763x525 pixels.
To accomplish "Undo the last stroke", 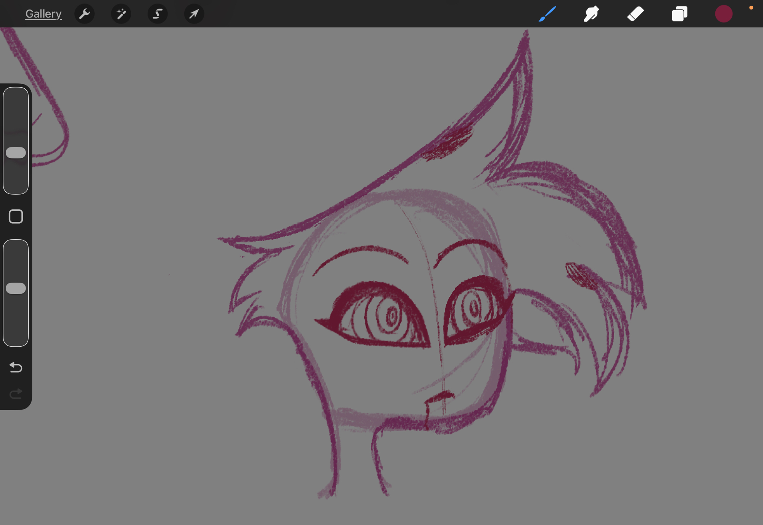I will [x=16, y=367].
